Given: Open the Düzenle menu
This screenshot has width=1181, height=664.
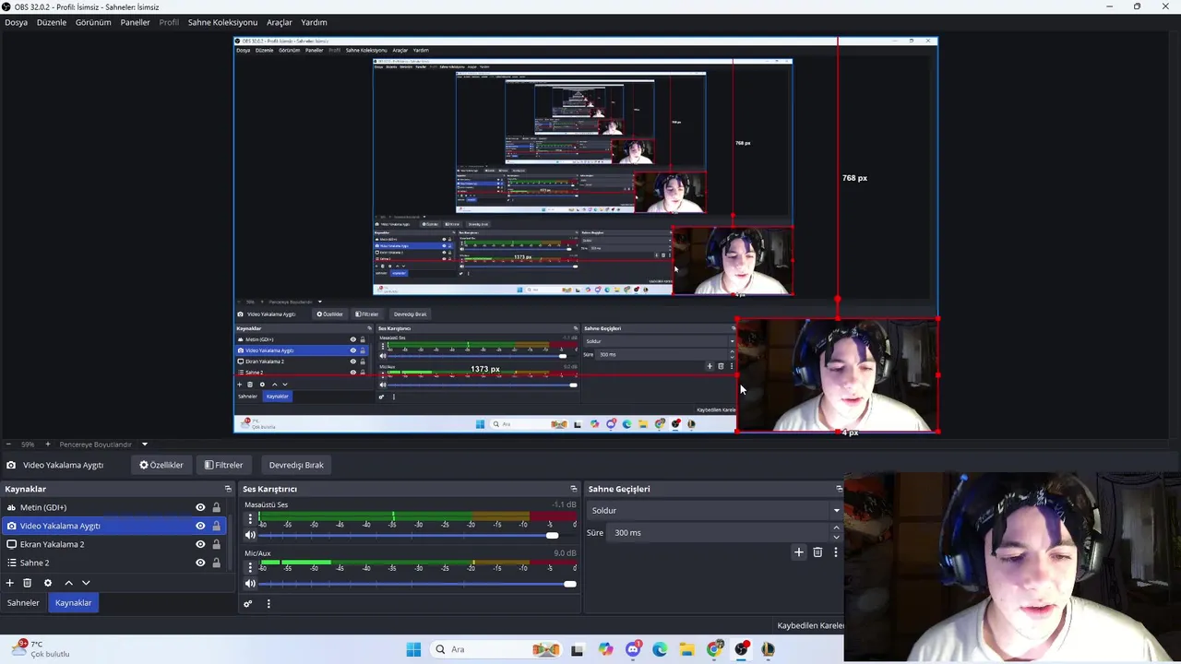Looking at the screenshot, I should pos(52,22).
